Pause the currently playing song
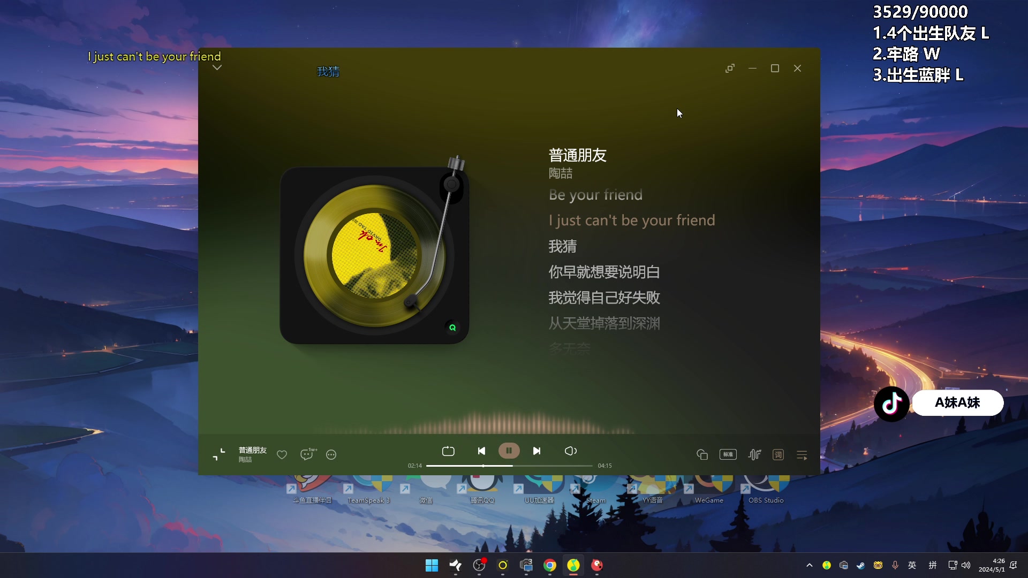This screenshot has width=1028, height=578. coord(509,451)
